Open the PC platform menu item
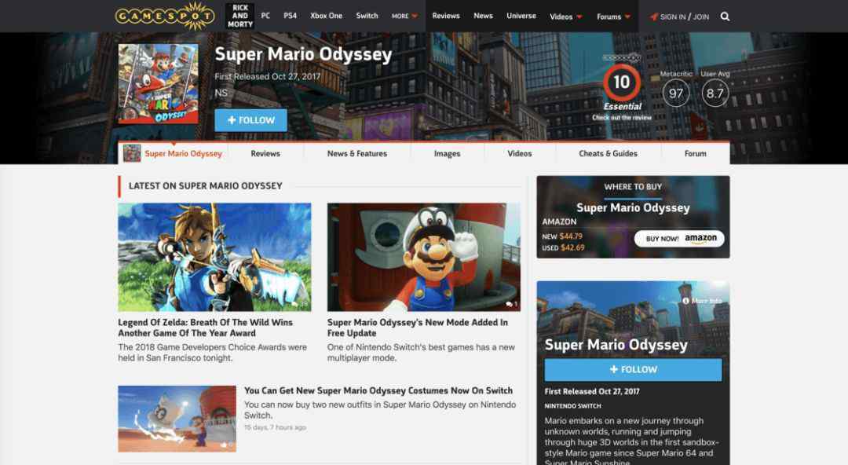Screen dimensions: 848x465 point(265,16)
